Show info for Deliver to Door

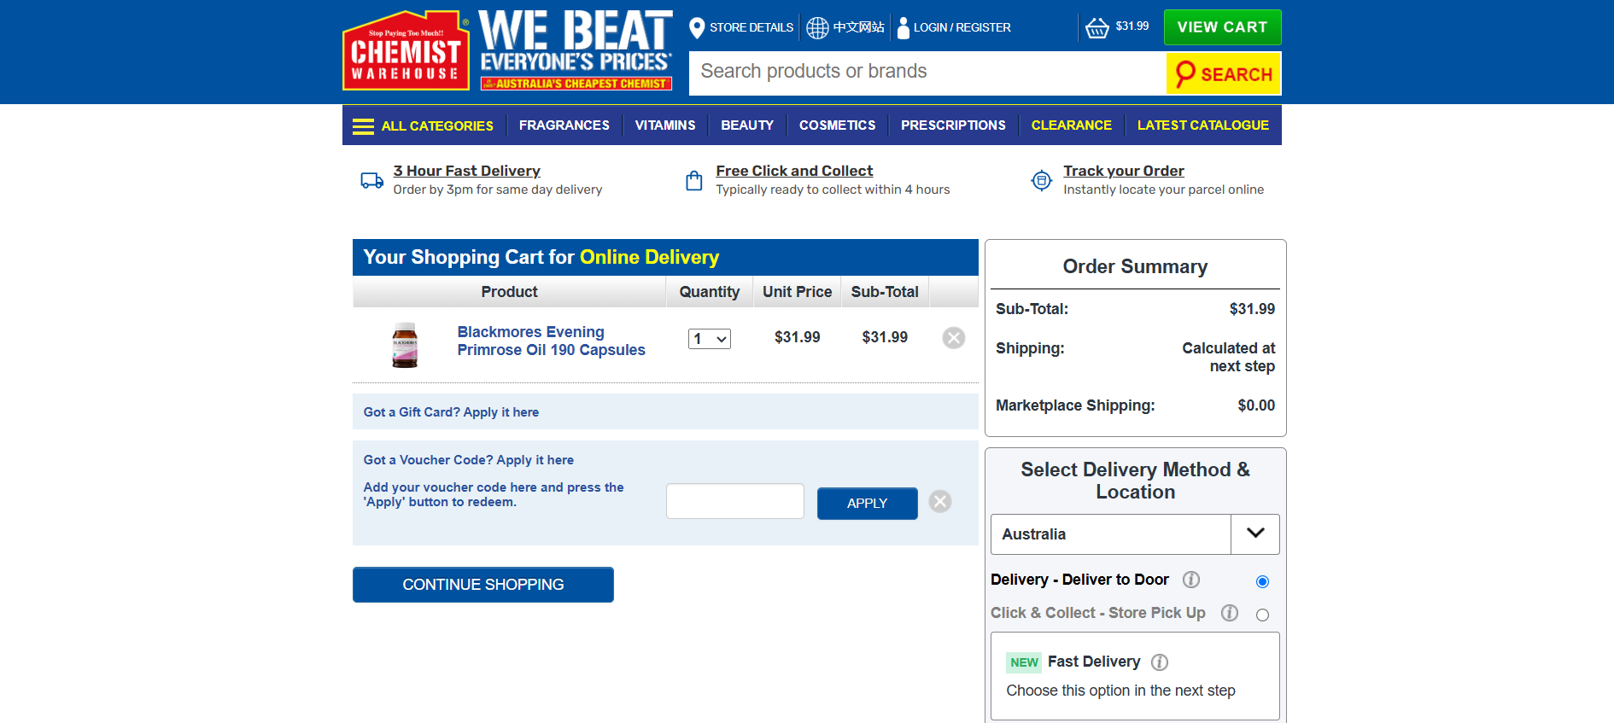[1190, 580]
